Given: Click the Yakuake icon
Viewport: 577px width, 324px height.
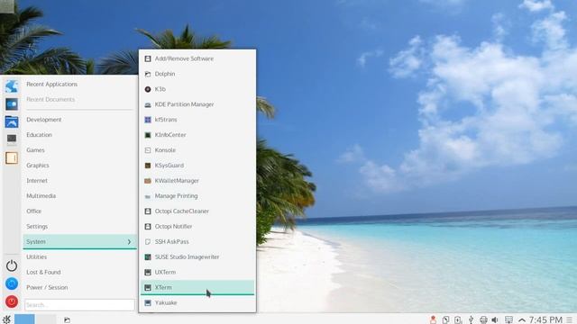Looking at the screenshot, I should [148, 302].
